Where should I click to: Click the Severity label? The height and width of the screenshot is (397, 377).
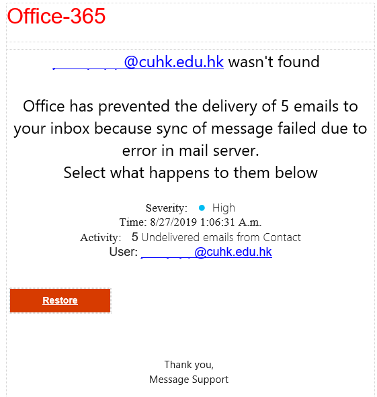click(167, 208)
